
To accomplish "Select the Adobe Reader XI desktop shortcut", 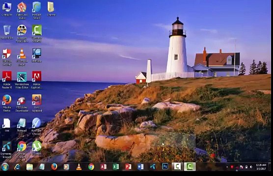I will [7, 80].
